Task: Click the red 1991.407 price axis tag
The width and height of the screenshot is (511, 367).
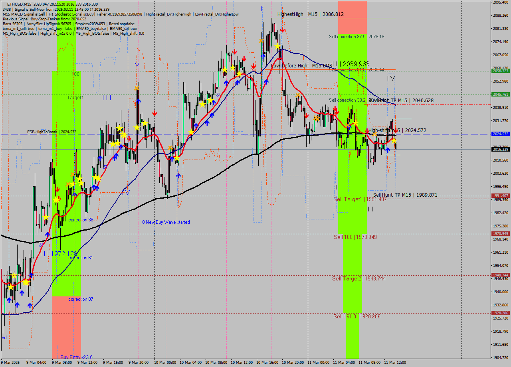Action: point(500,195)
